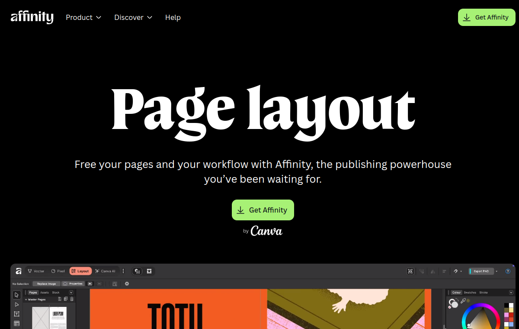The image size is (519, 329).
Task: Click the Replace Image button
Action: pyautogui.click(x=46, y=284)
